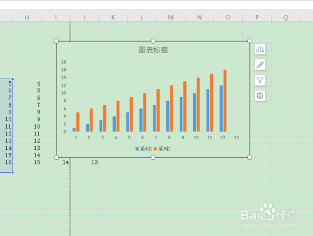Select column header I
Viewport: 313px width, 236px height.
[56, 17]
